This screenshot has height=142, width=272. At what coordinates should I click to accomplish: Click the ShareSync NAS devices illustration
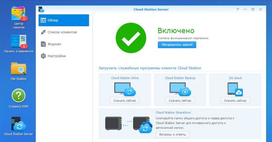[x=129, y=125]
